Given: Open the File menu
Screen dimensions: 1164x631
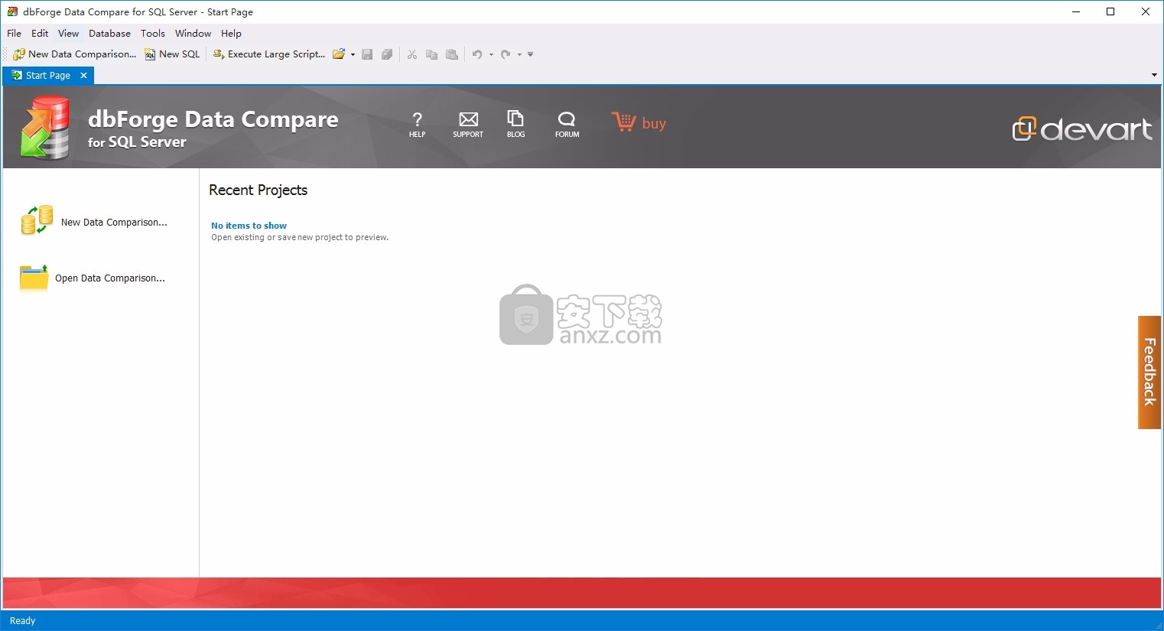Looking at the screenshot, I should 15,34.
